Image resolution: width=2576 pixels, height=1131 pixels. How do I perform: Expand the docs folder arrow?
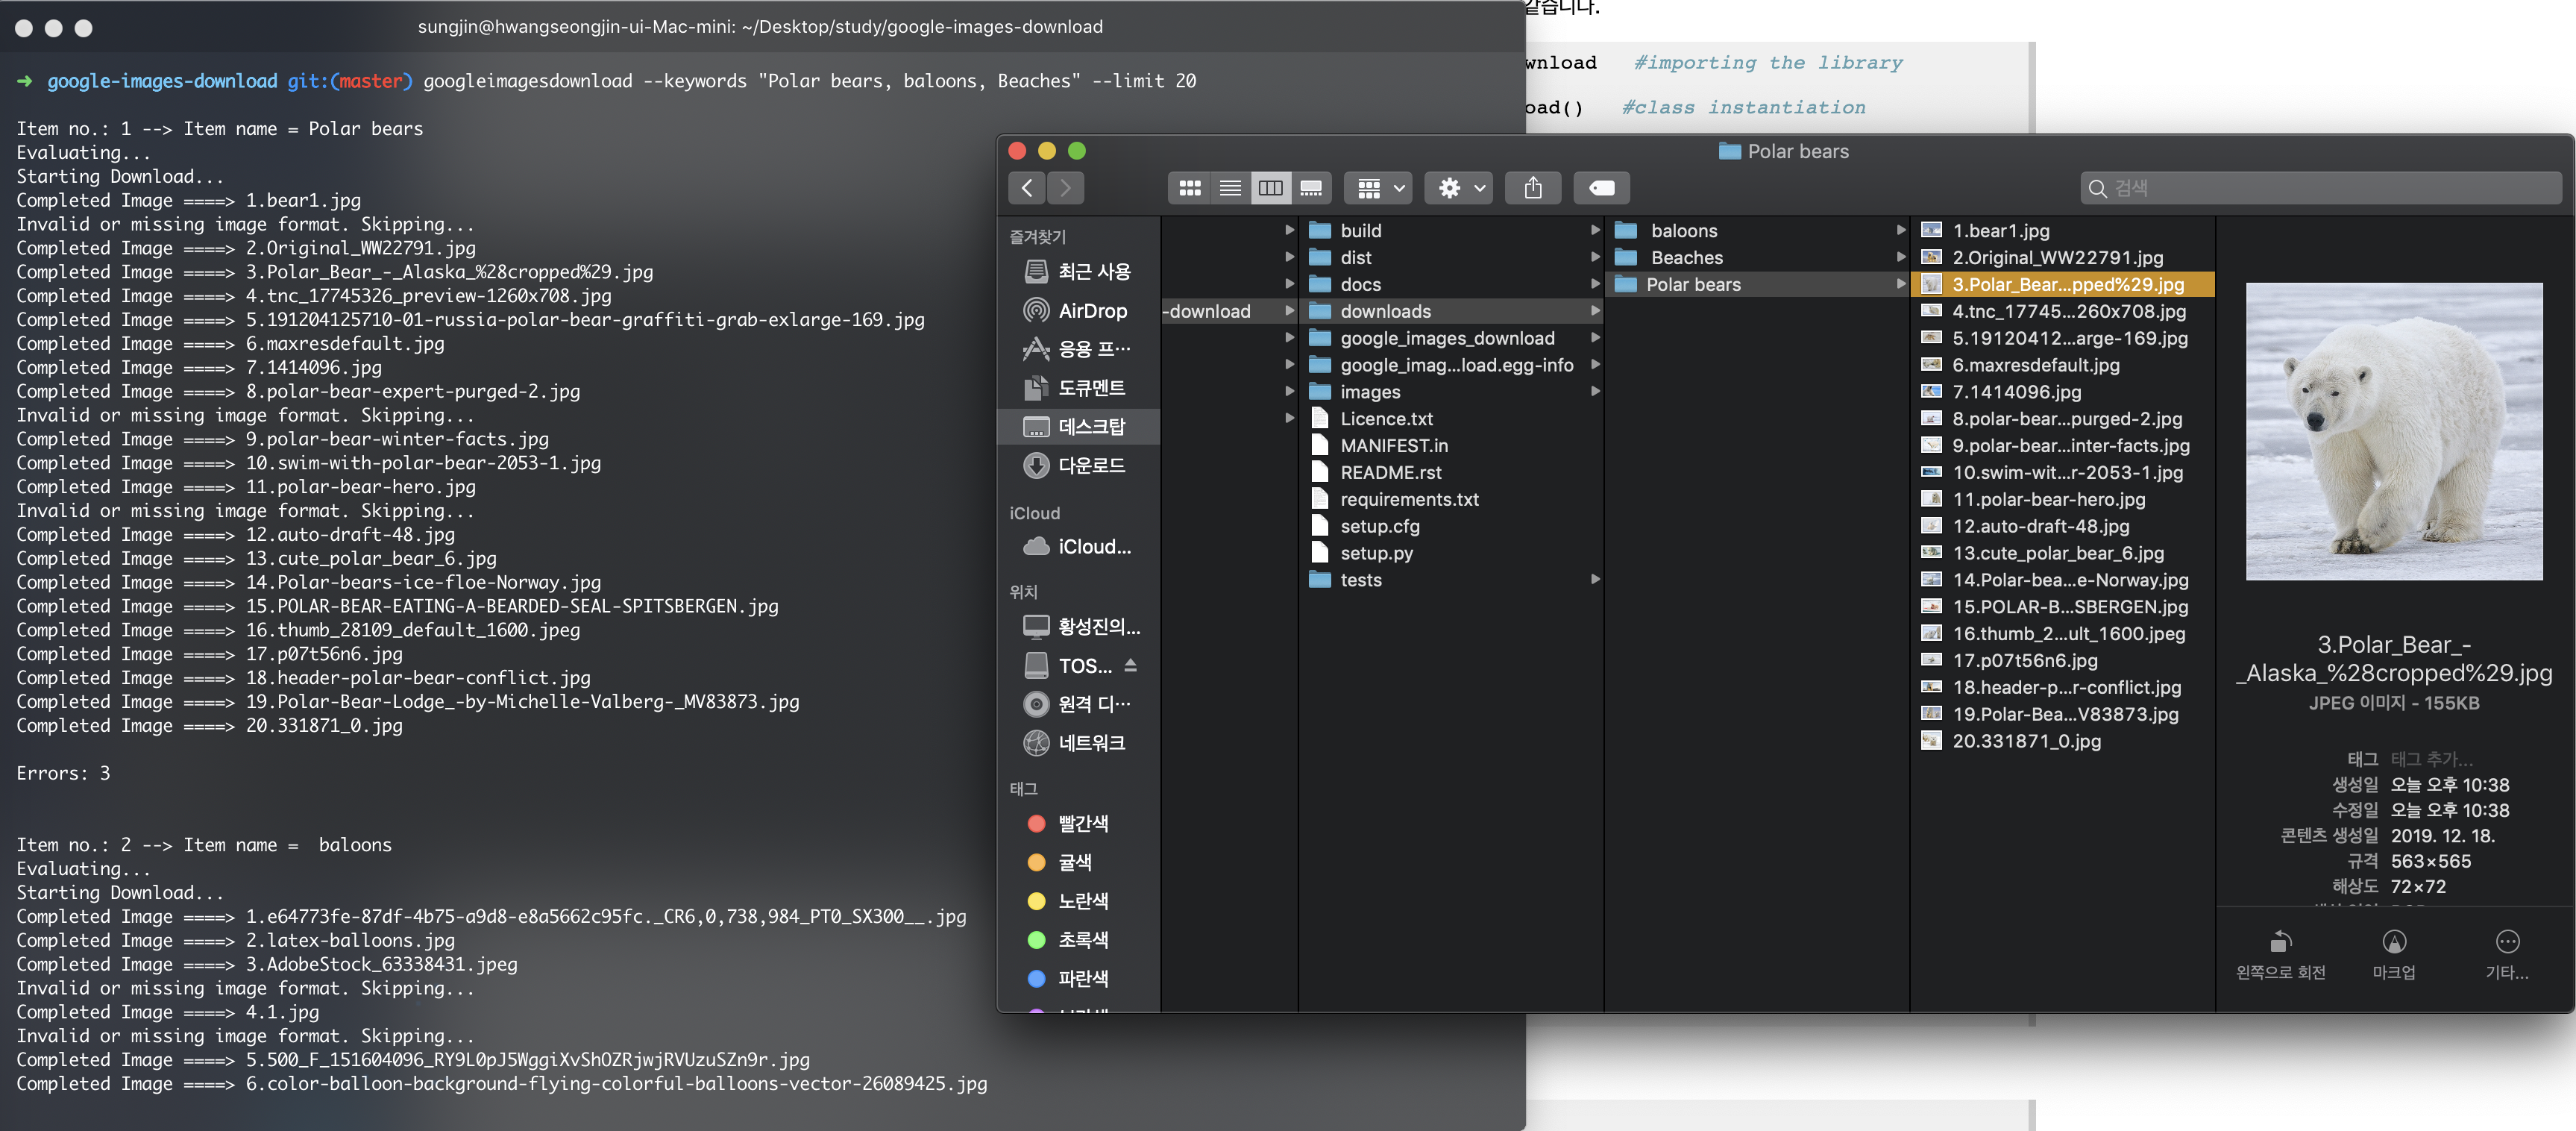coord(1595,285)
